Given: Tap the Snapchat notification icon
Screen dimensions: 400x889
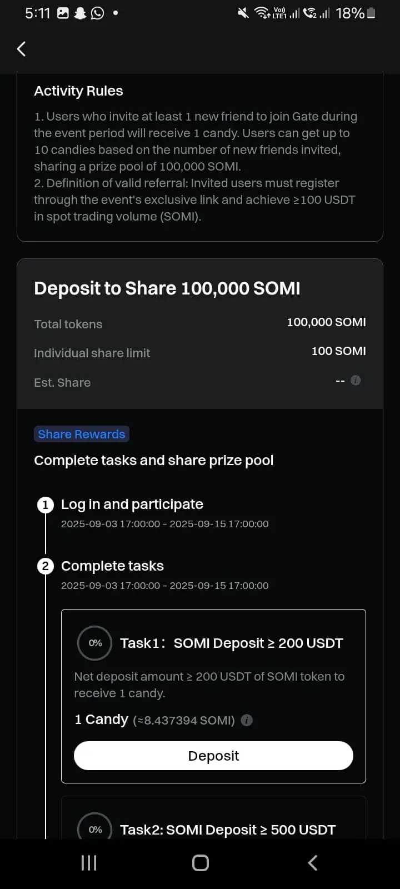Looking at the screenshot, I should pyautogui.click(x=81, y=13).
